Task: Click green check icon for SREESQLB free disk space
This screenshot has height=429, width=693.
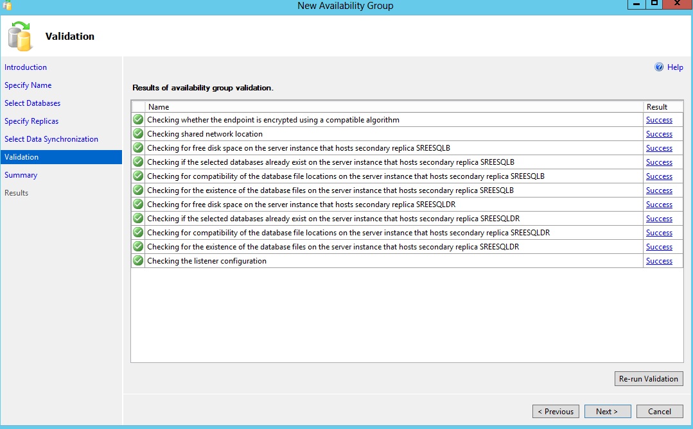Action: click(138, 148)
